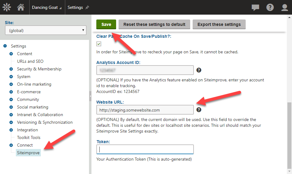Click the vertical scrollbar thumb
The width and height of the screenshot is (292, 174).
(x=289, y=135)
